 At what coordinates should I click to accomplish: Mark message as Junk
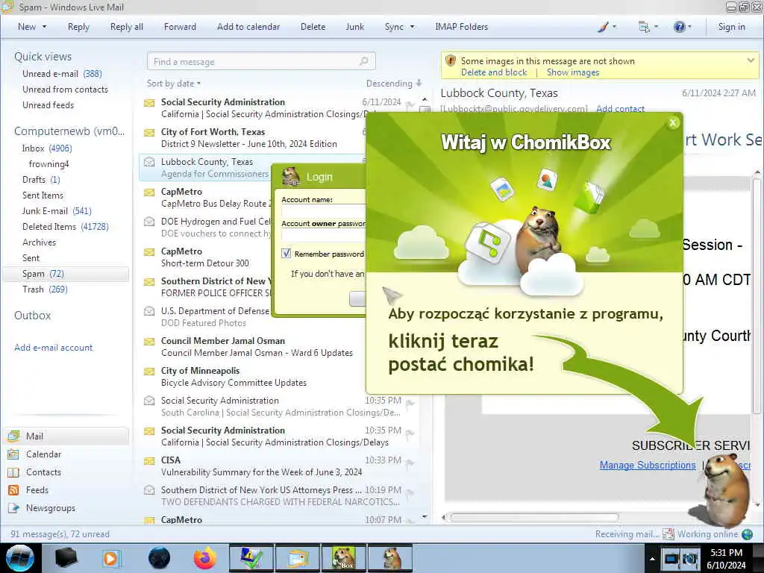pos(354,27)
